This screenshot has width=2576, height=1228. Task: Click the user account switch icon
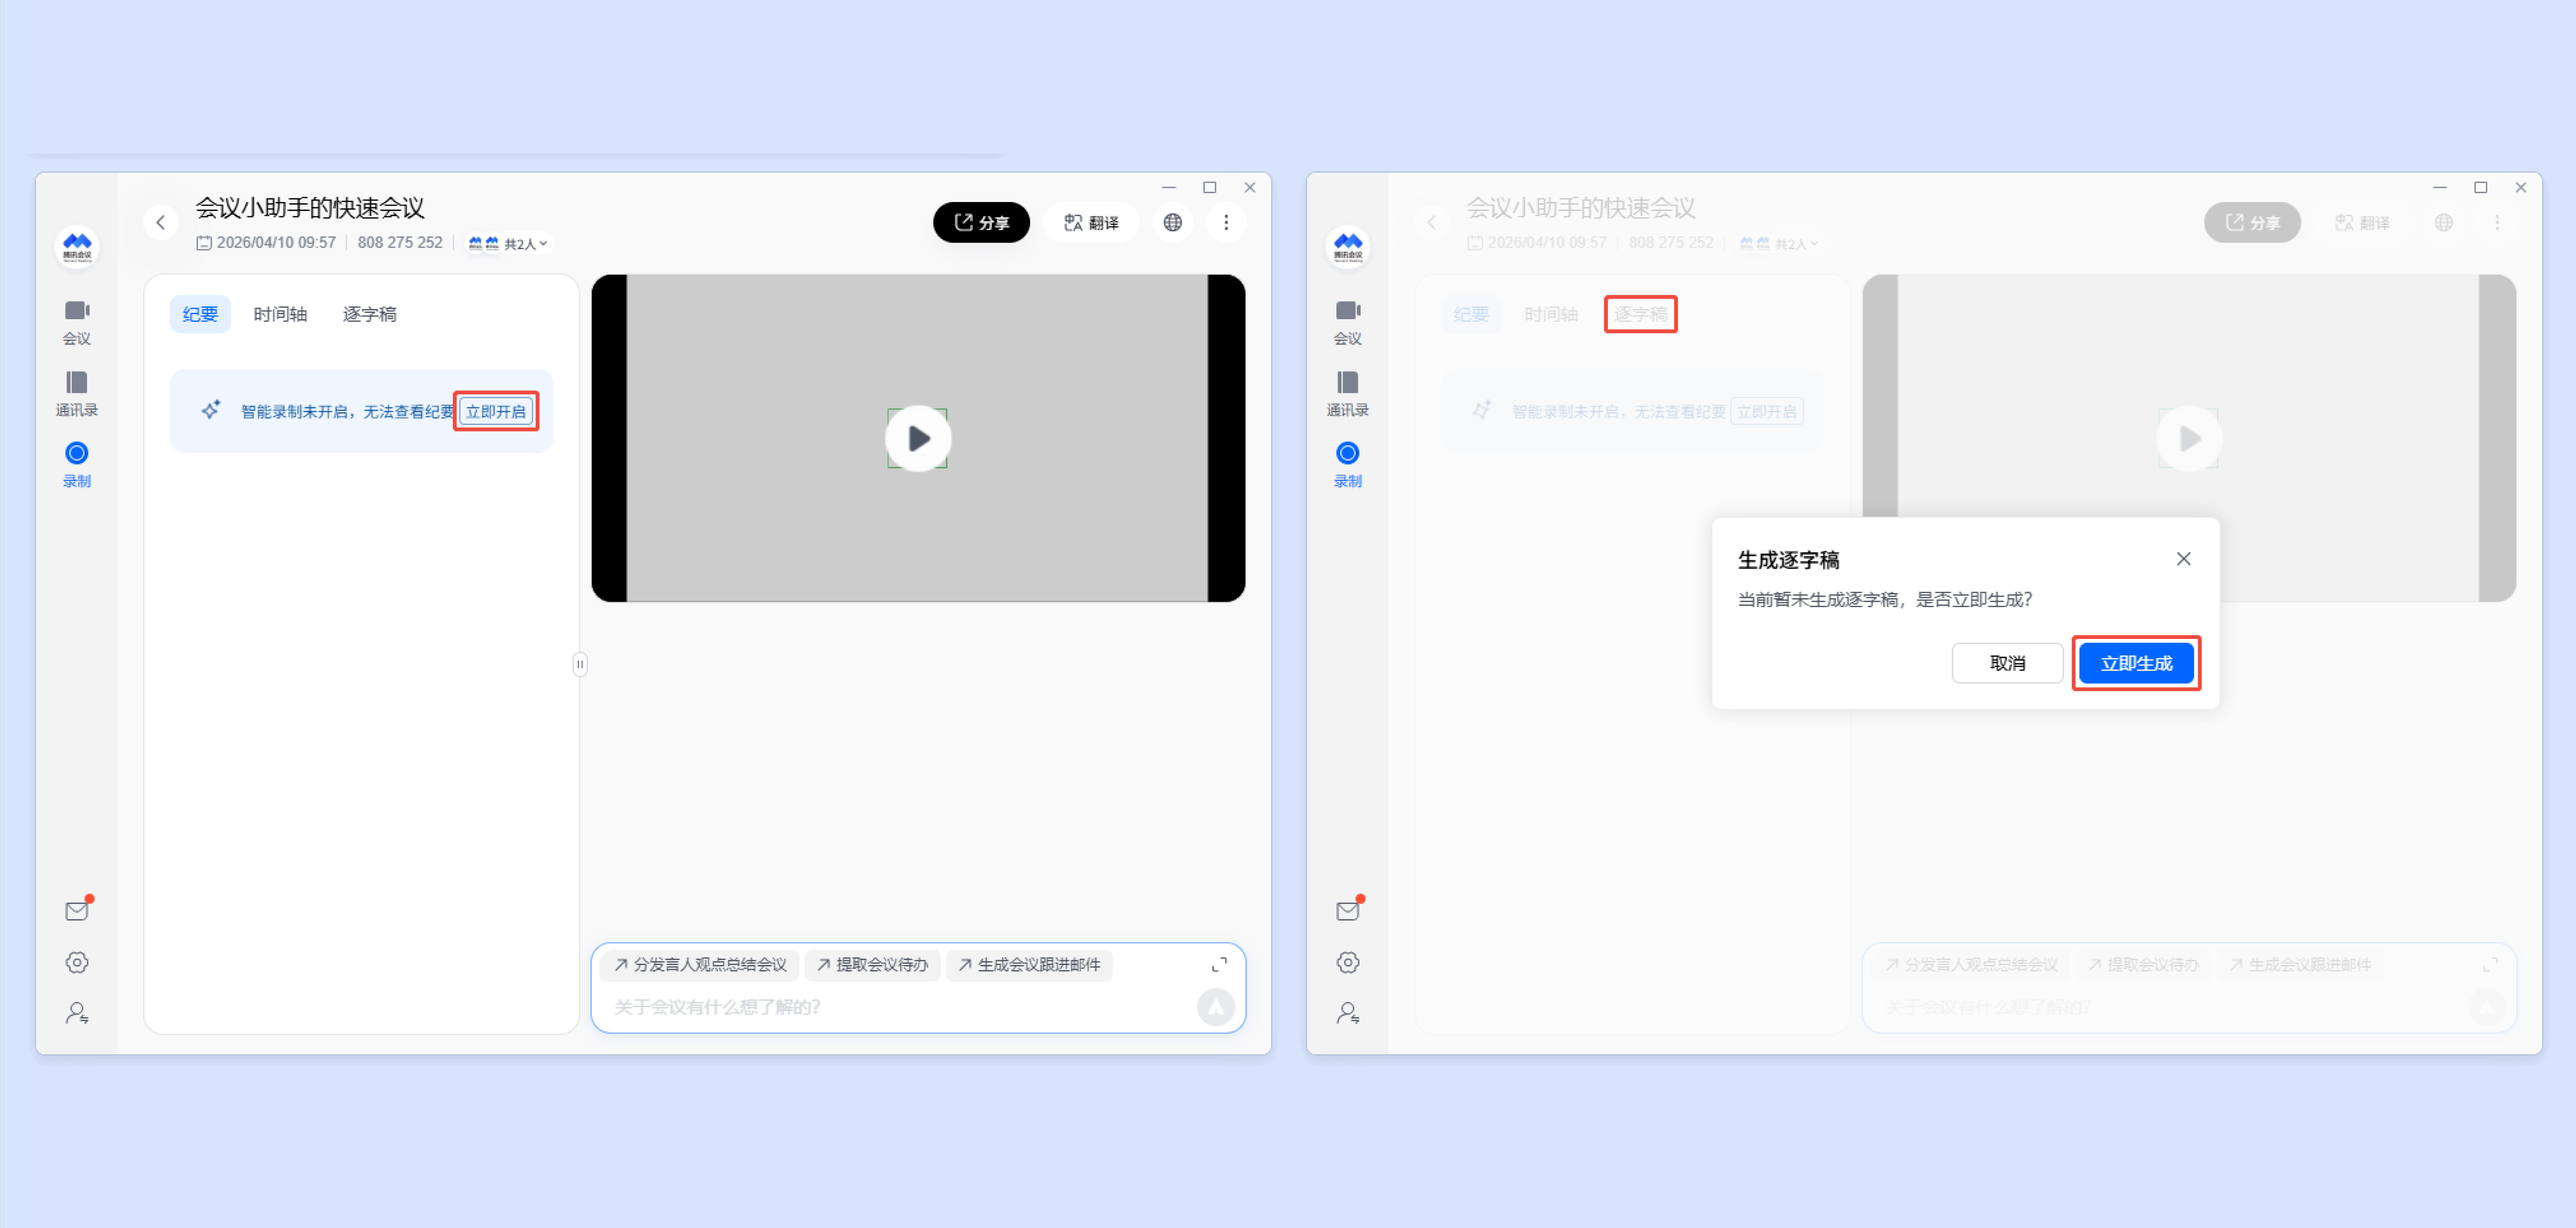[77, 1013]
